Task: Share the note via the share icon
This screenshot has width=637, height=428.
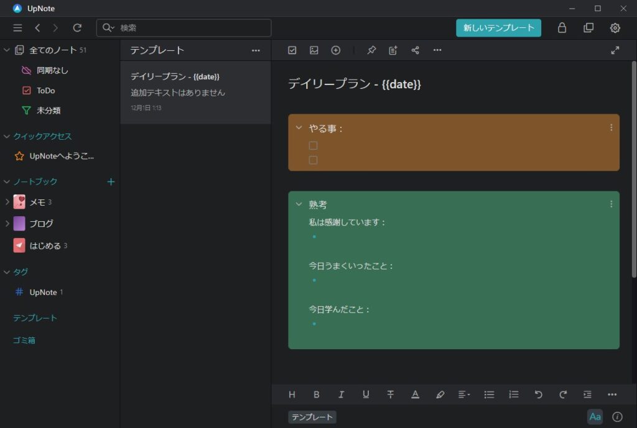Action: pyautogui.click(x=415, y=50)
